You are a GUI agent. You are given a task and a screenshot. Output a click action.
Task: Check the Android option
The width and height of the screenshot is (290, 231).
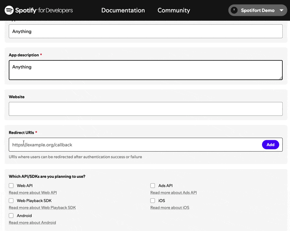coord(11,216)
